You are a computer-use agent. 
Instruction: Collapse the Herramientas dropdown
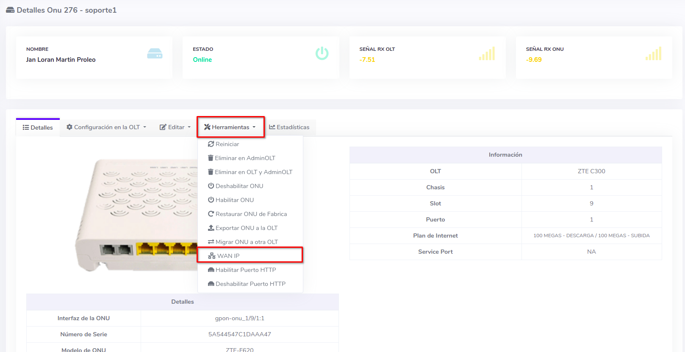(230, 127)
